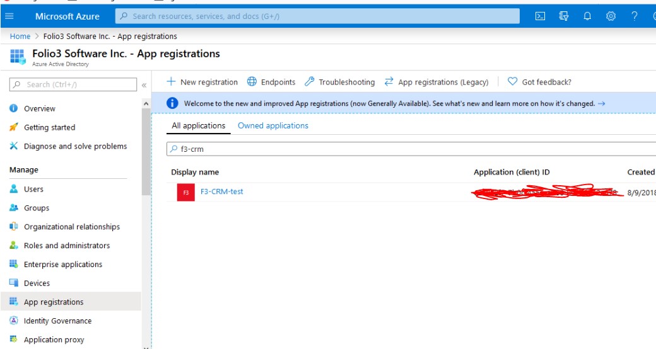This screenshot has width=656, height=349.
Task: Open Organizational relationships
Action: 71,227
